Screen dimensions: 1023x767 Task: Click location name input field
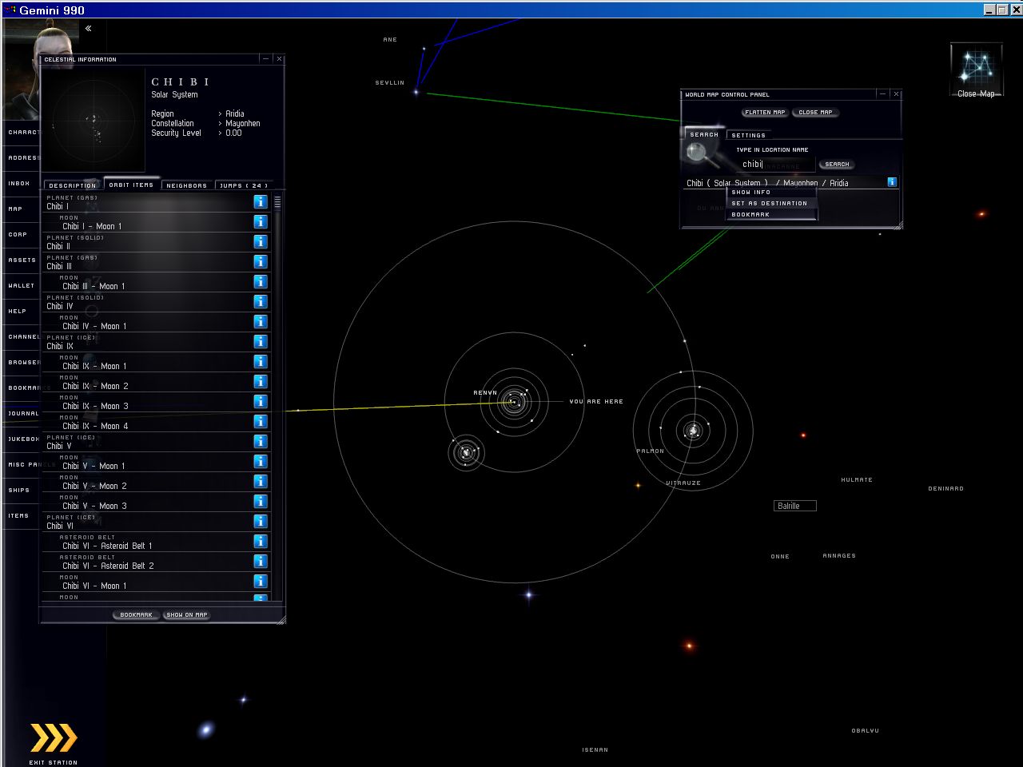click(x=775, y=165)
